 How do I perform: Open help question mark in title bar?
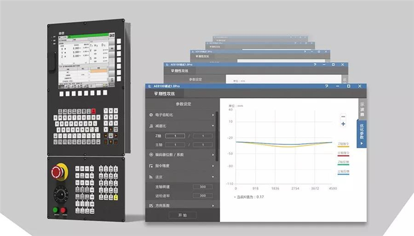[327, 86]
